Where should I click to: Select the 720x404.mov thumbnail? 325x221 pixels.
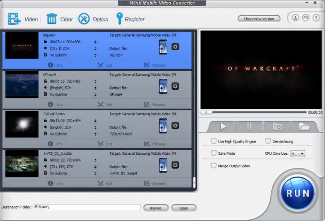[22, 124]
